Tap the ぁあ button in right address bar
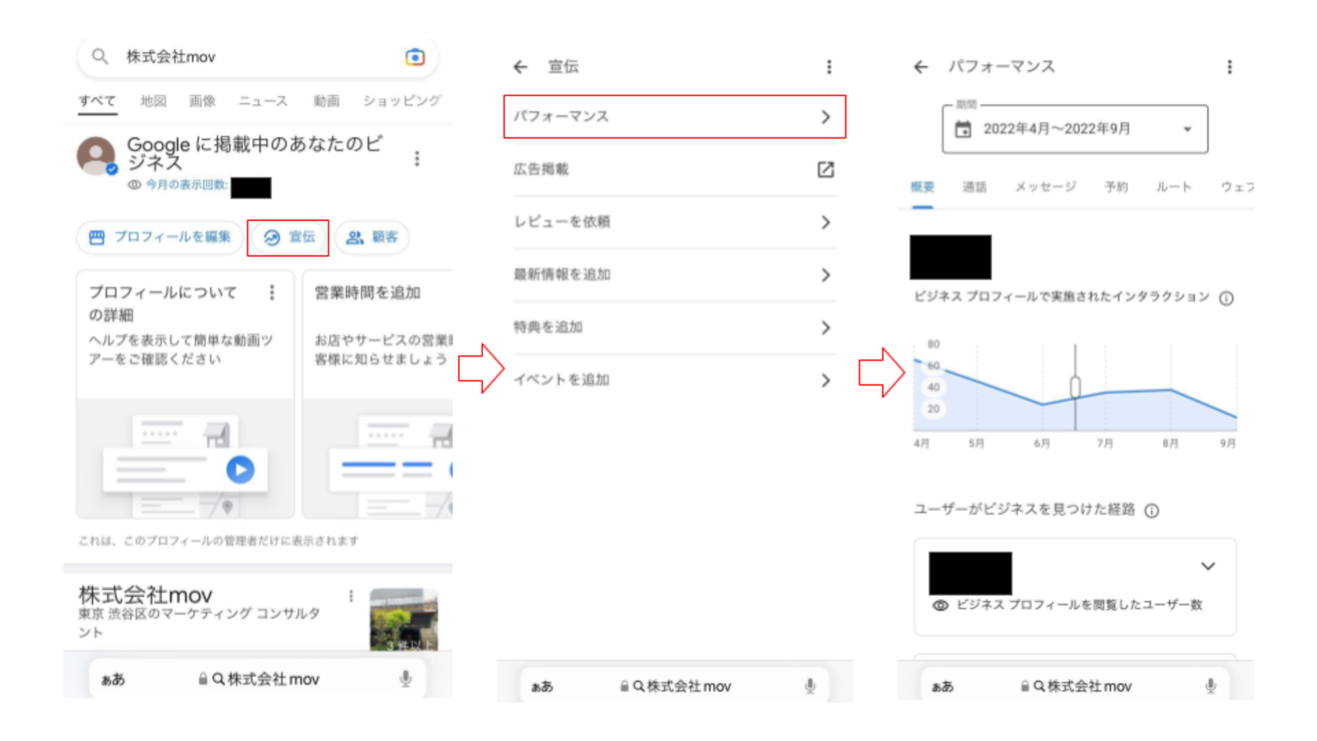 click(x=942, y=686)
